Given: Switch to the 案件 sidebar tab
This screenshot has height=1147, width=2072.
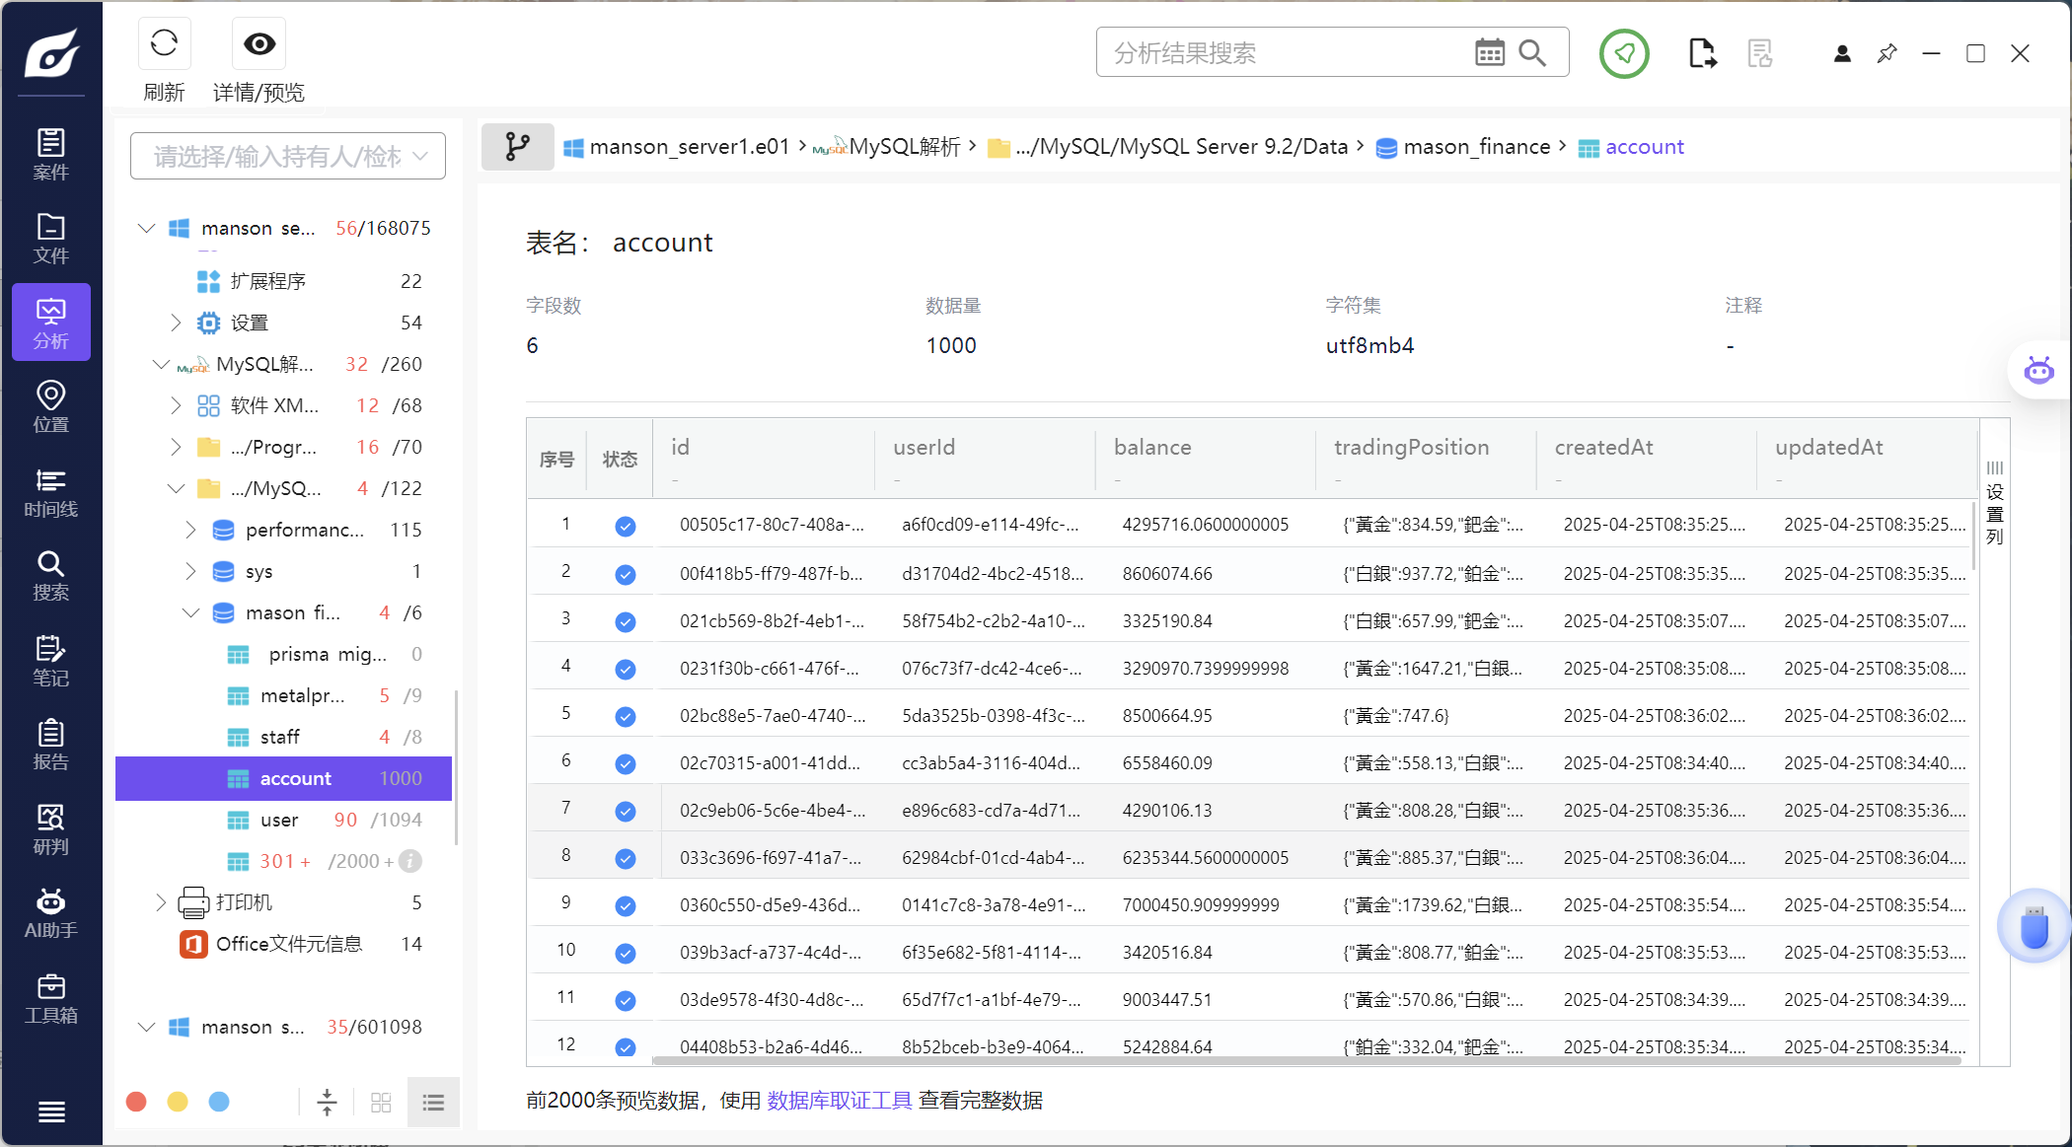Looking at the screenshot, I should (50, 154).
